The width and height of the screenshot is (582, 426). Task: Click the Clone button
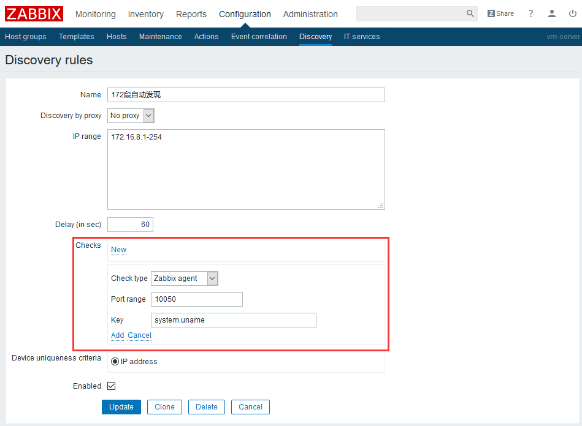164,407
